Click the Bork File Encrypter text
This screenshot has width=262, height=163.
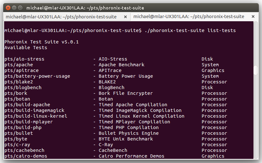point(126,93)
